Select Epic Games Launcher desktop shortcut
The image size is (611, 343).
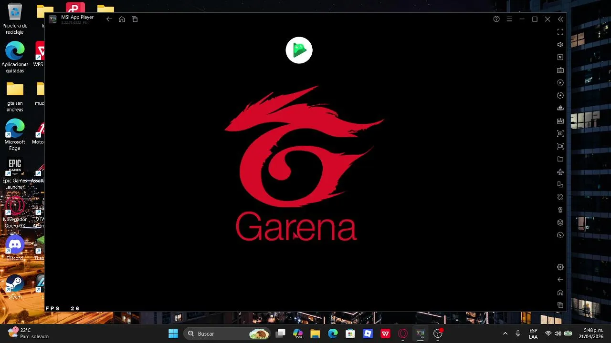15,173
